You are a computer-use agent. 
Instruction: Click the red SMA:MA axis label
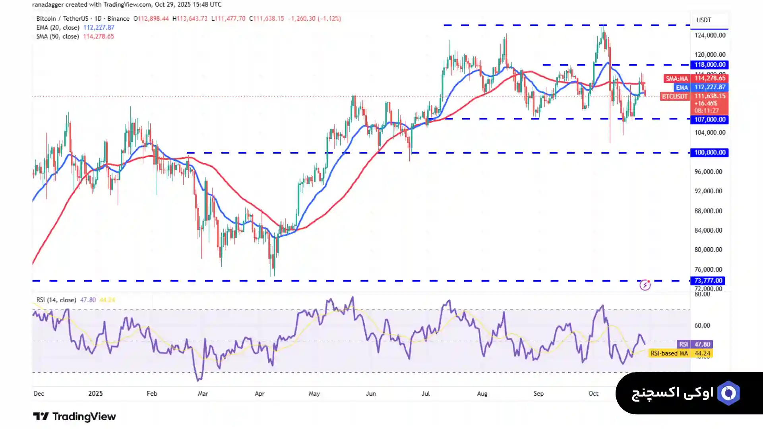click(x=676, y=79)
